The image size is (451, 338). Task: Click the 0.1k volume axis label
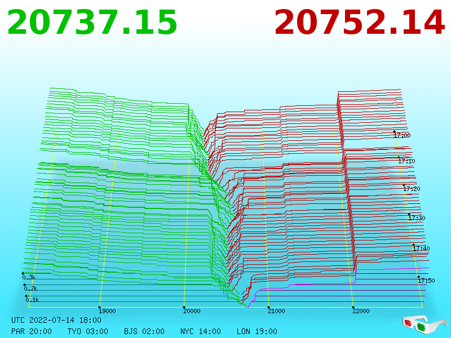coord(32,300)
